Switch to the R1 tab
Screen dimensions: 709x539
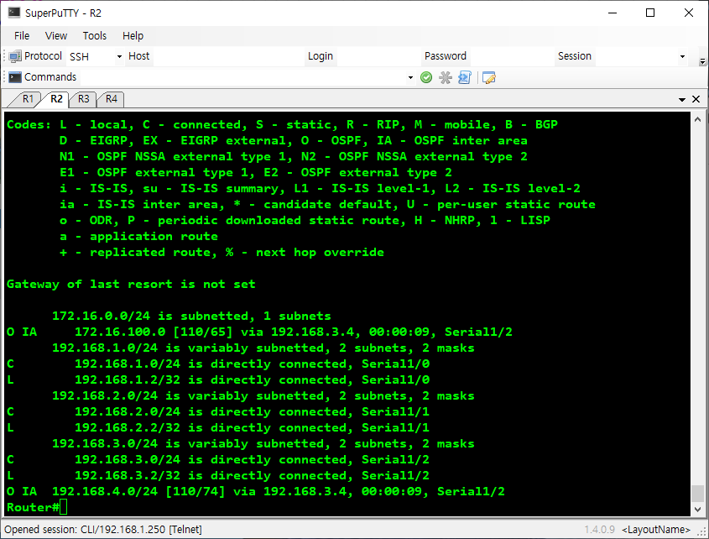click(x=28, y=99)
